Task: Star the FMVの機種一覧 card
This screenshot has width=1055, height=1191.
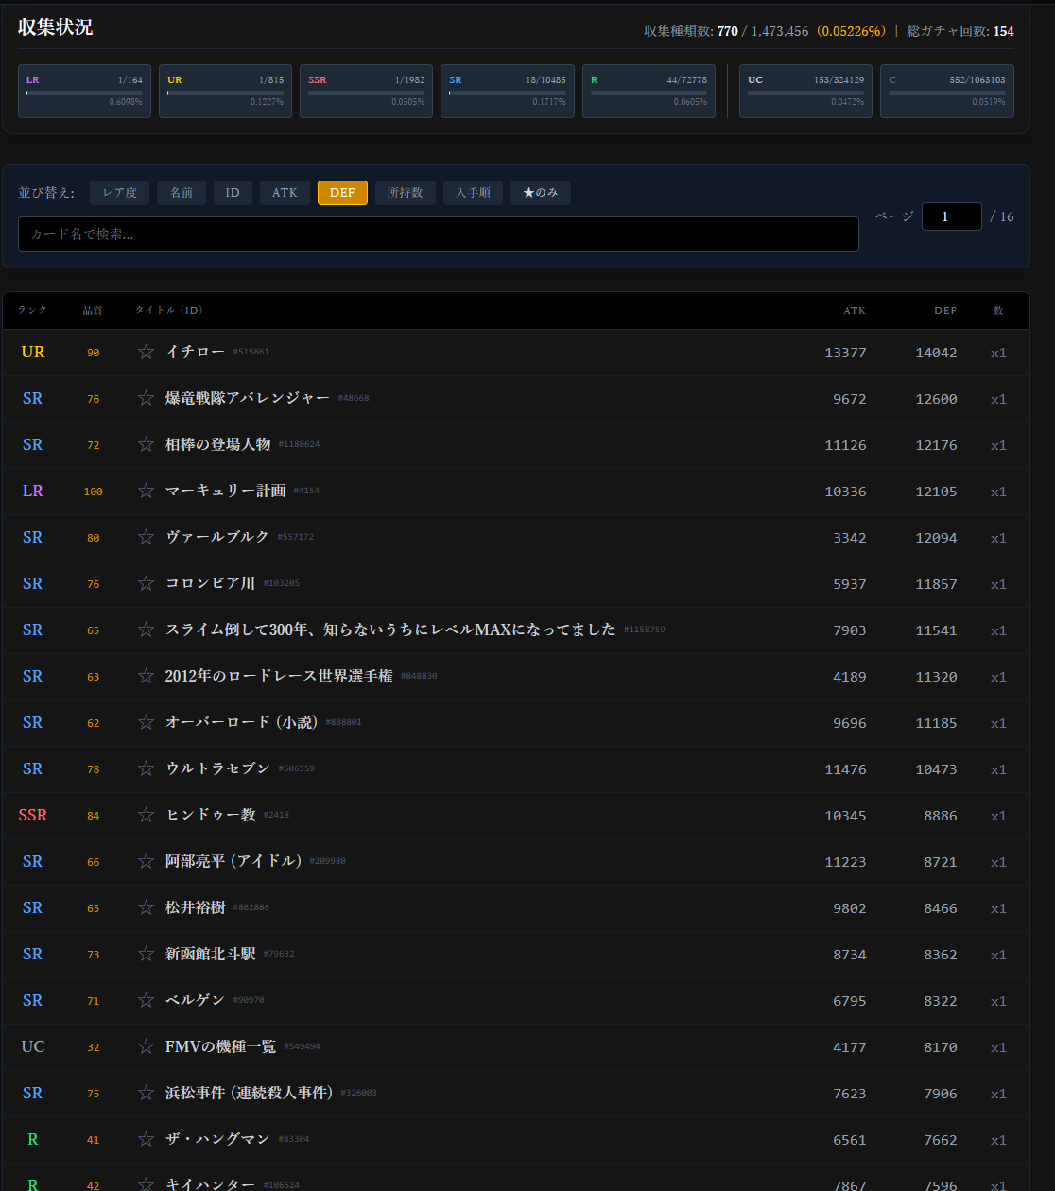Action: click(x=146, y=1046)
